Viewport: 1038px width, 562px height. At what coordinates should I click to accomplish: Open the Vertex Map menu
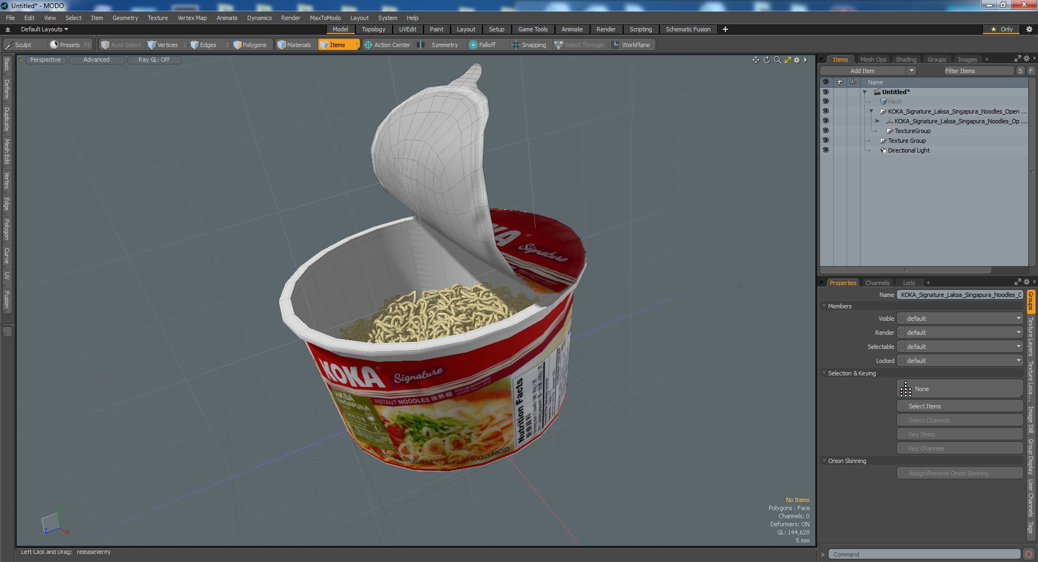coord(192,18)
